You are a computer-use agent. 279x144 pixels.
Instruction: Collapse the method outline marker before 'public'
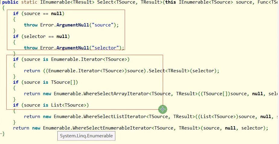pyautogui.click(x=1, y=2)
